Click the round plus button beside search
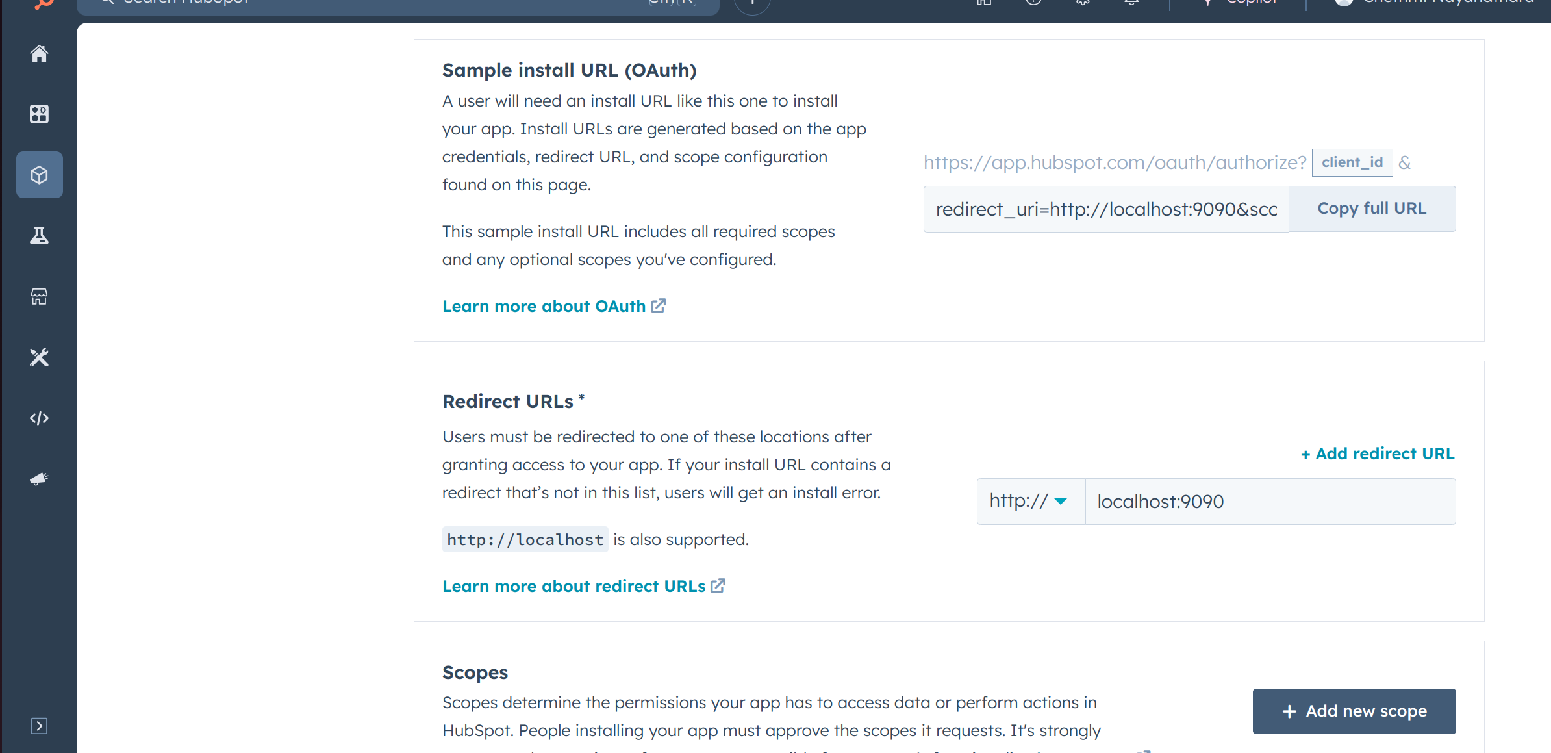The image size is (1551, 753). pos(752,4)
